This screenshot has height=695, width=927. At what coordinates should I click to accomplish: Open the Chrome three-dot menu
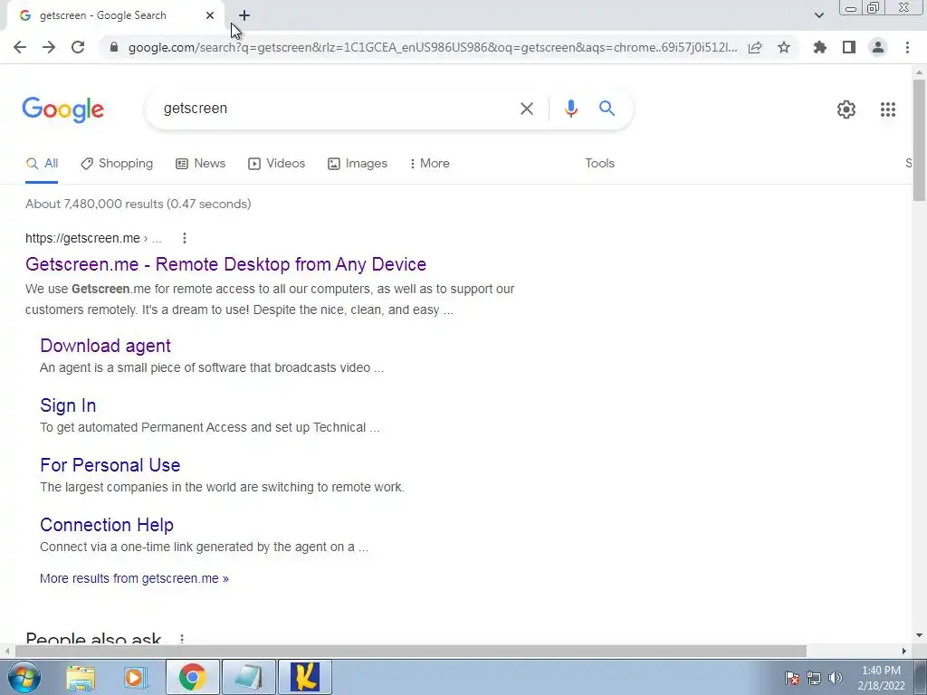coord(907,47)
